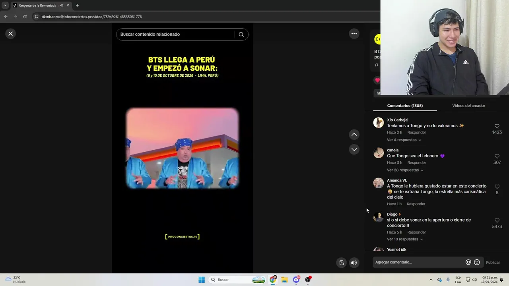Screen dimensions: 509x286
Task: Click the taskbar Buscar search box
Action: click(237, 280)
